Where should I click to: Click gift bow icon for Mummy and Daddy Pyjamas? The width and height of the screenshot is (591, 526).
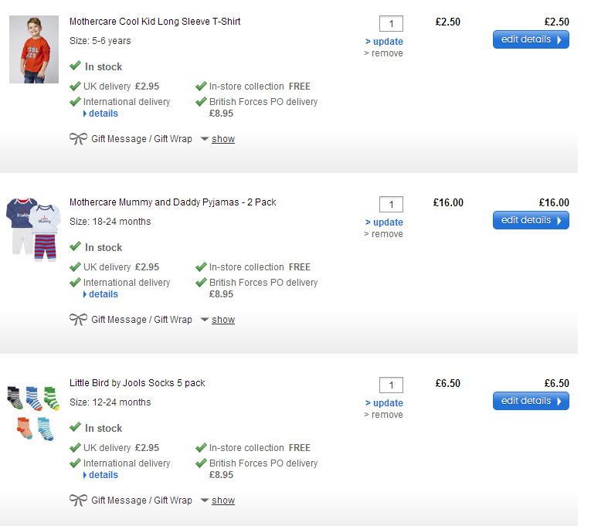click(x=78, y=320)
